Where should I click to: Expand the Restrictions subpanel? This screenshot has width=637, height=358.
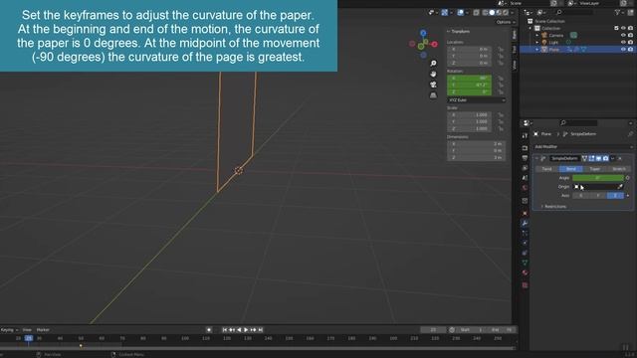coord(553,207)
